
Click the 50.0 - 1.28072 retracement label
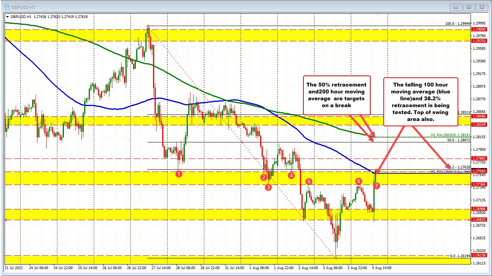[458, 140]
